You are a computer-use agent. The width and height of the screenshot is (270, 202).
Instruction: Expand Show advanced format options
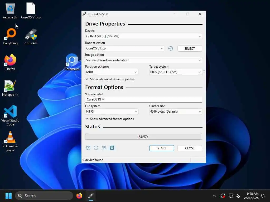coord(110,119)
